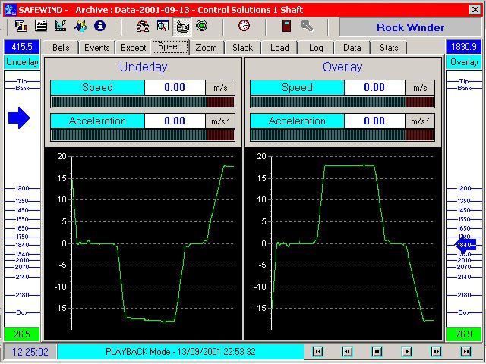Select the camera playback icon in toolbar
Screen dimensions: 486x364
pyautogui.click(x=182, y=27)
